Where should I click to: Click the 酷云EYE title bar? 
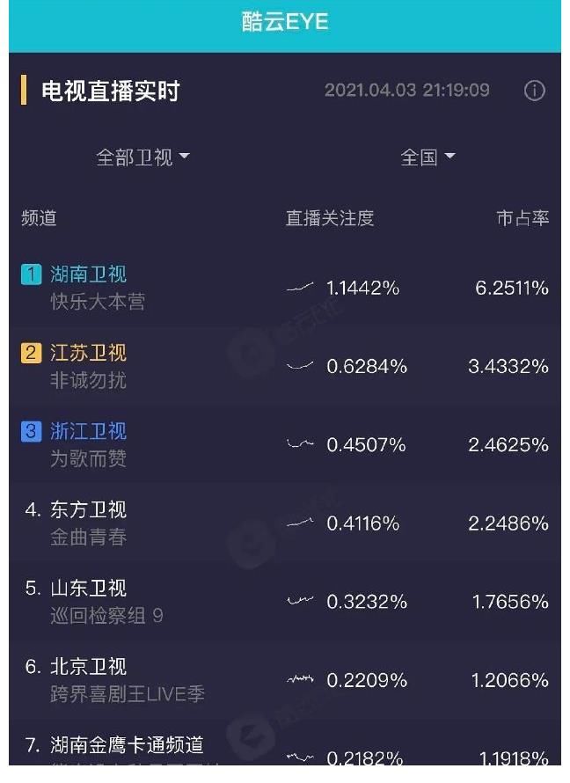point(285,22)
